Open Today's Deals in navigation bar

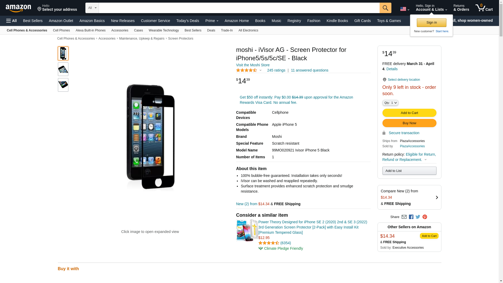(x=188, y=21)
